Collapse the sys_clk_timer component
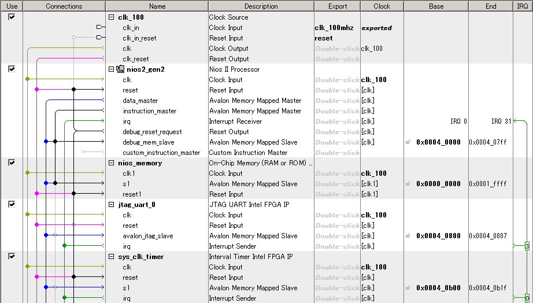533x303 pixels. tap(112, 257)
